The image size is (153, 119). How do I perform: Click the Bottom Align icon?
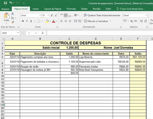(x=70, y=16)
